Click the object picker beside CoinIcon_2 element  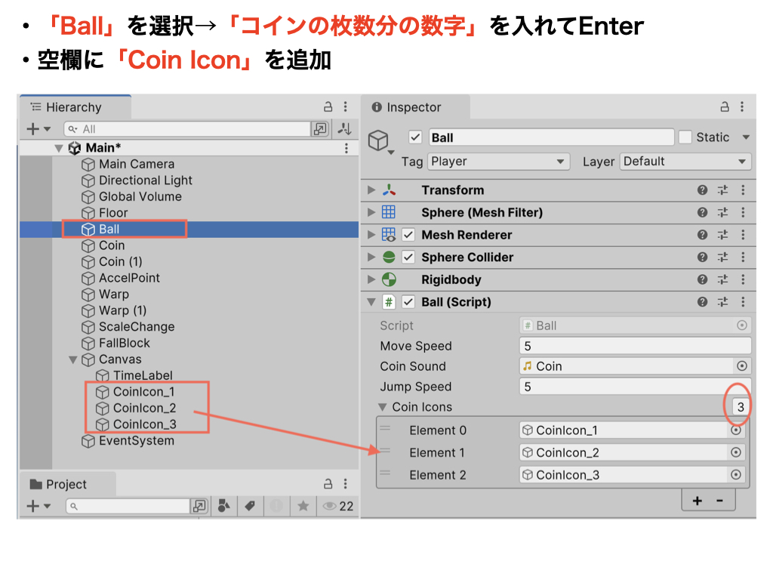point(735,452)
